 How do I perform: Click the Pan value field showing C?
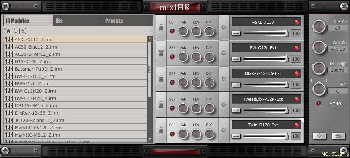(337, 91)
